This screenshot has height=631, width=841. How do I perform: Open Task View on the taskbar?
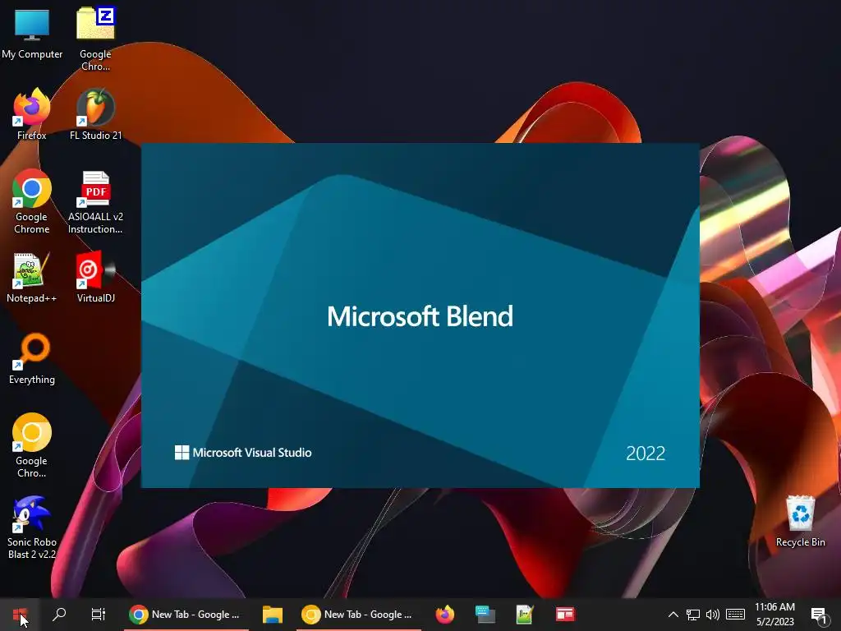[x=99, y=615]
